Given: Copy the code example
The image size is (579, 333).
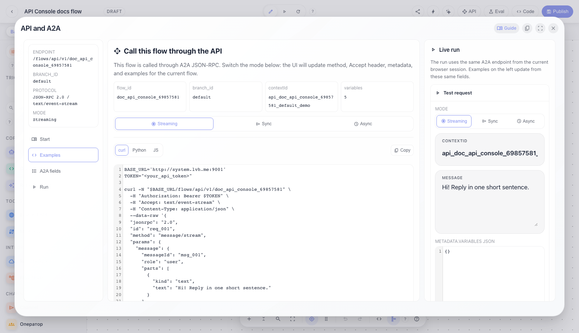Looking at the screenshot, I should click(x=402, y=150).
